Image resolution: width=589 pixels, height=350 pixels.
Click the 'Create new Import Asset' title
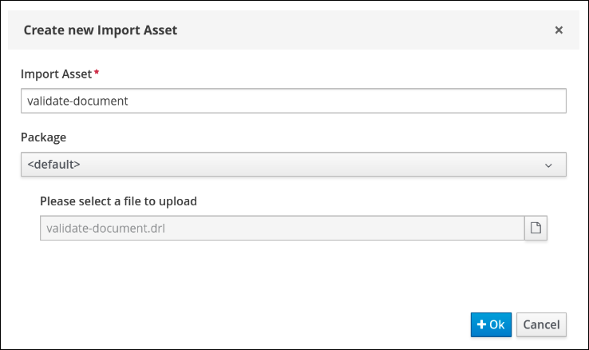100,30
